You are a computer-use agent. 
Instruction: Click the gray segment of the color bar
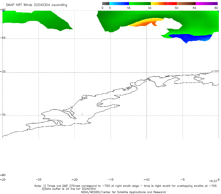(x=106, y=4)
